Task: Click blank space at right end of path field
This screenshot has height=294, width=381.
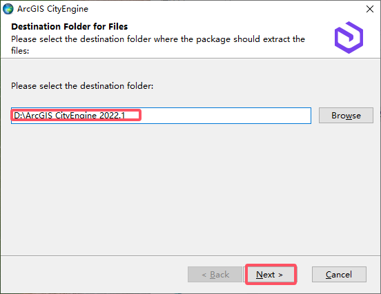Action: tap(225, 116)
